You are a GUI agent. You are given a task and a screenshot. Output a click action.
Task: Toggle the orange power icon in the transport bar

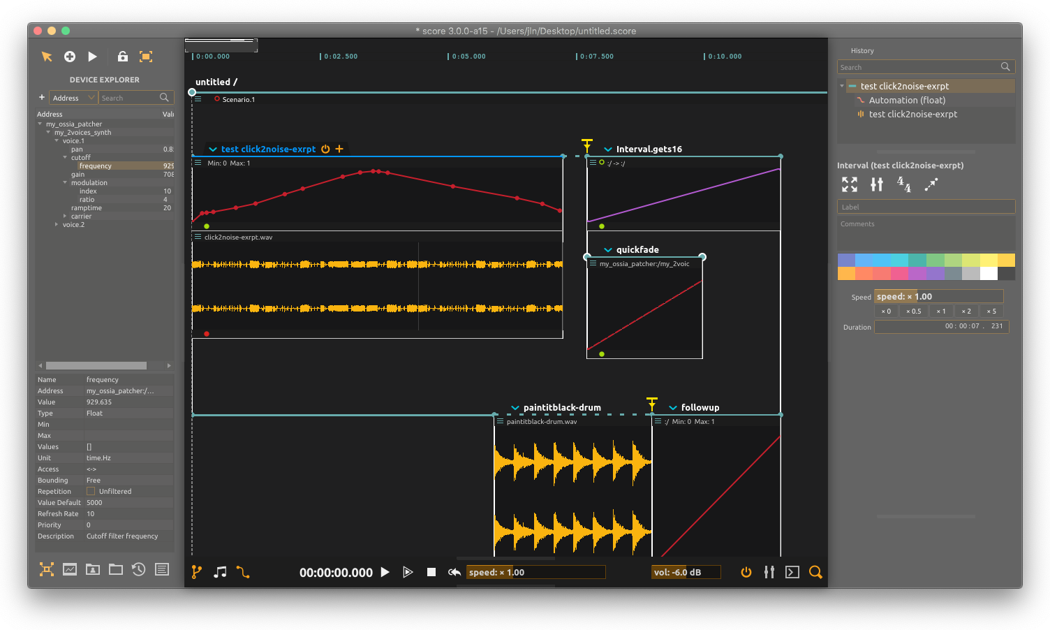click(746, 572)
